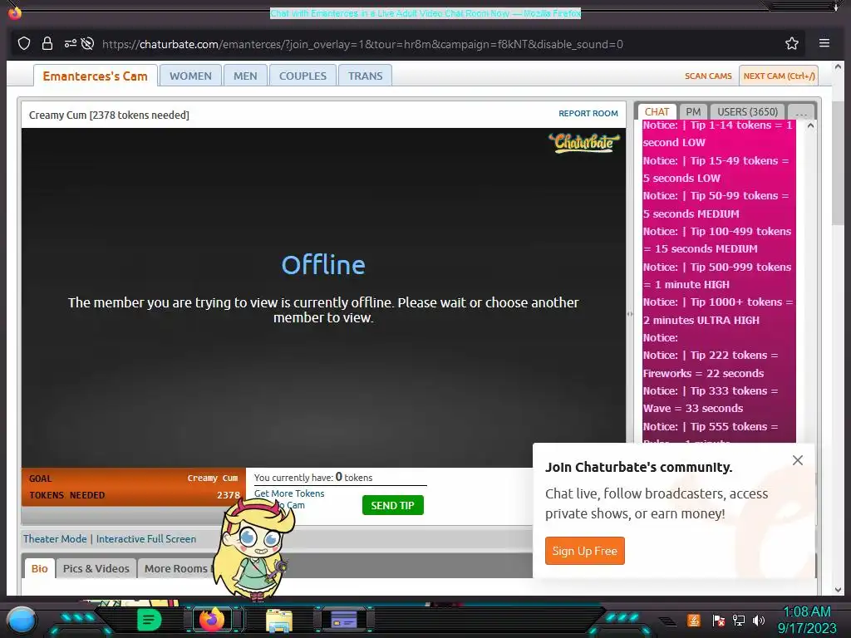Click the 'Creamy Cum [2378 tokens needed]' room subject
Image resolution: width=851 pixels, height=638 pixels.
click(x=109, y=115)
